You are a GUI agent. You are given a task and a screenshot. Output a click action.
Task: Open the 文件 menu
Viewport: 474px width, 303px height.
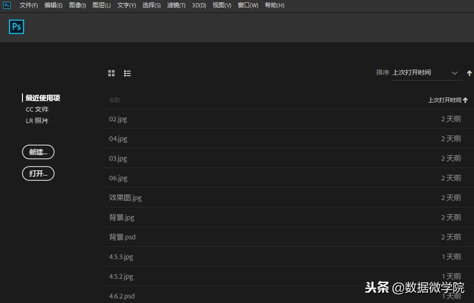(28, 5)
